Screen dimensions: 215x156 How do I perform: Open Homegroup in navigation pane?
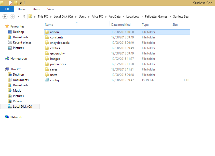pyautogui.click(x=16, y=59)
